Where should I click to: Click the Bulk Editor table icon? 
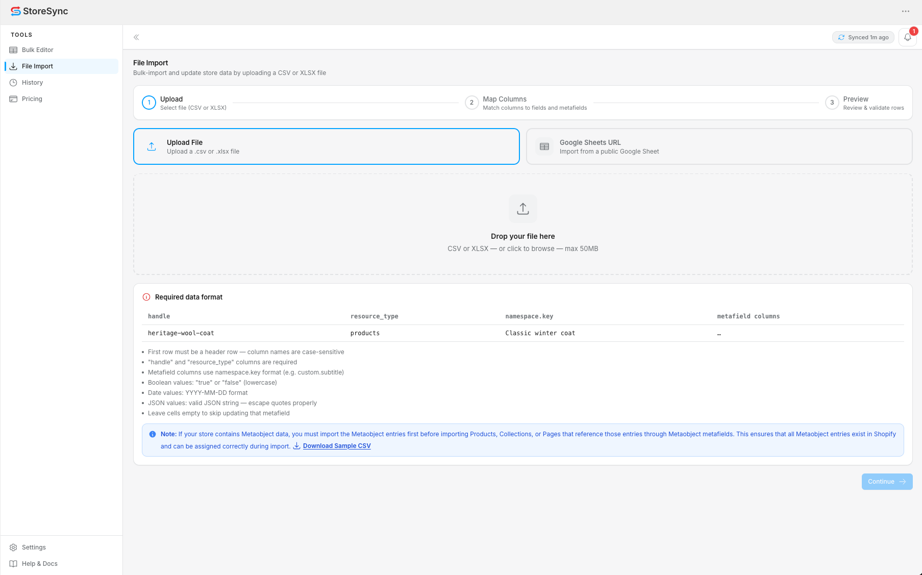[x=13, y=50]
